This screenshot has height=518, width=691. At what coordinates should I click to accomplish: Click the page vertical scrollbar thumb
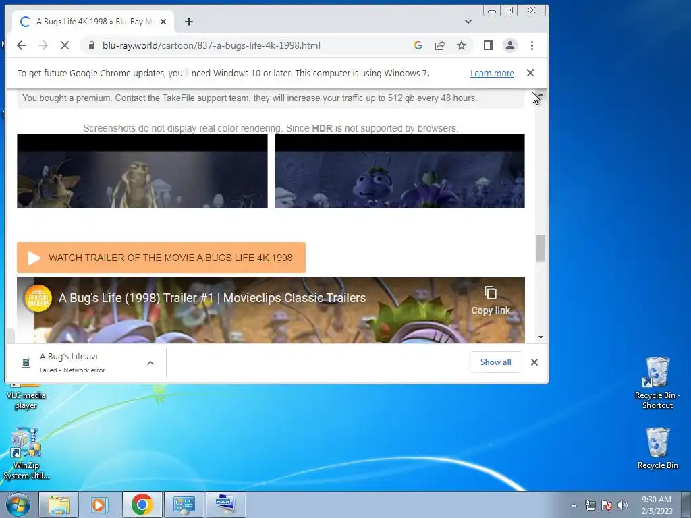click(541, 248)
